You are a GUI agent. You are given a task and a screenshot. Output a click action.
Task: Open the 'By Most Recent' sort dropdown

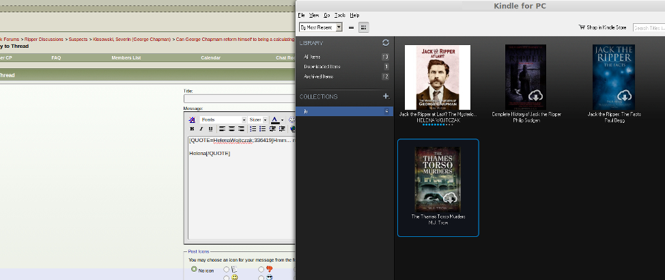point(320,27)
